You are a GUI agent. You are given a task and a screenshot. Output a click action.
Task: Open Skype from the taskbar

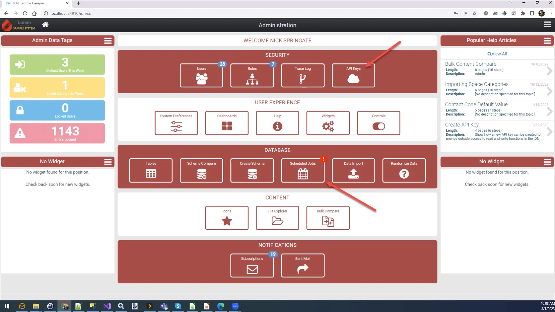(178, 306)
